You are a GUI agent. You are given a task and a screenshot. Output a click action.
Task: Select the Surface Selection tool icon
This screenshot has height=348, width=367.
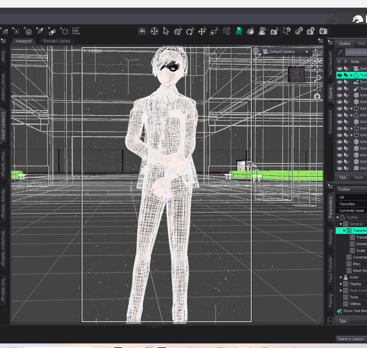[x=250, y=31]
